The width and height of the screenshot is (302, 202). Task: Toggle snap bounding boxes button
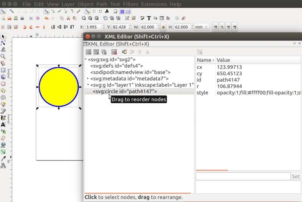[12, 11]
